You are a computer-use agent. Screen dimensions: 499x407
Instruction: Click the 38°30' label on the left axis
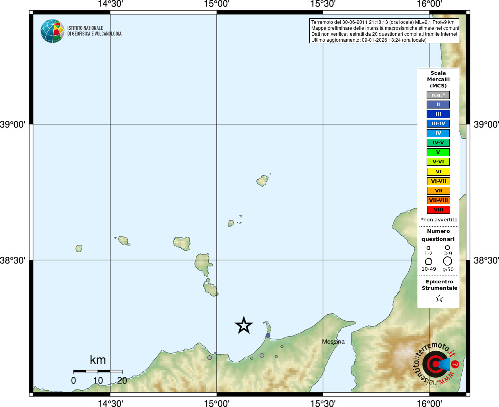pos(13,260)
